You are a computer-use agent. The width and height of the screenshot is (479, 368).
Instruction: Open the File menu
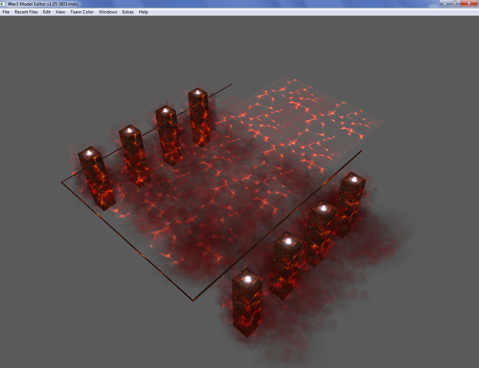tap(6, 12)
